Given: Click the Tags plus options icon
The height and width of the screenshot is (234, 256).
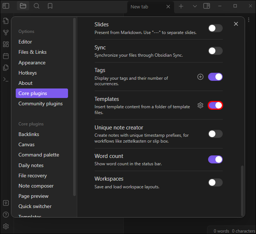Looking at the screenshot, I should tap(200, 77).
